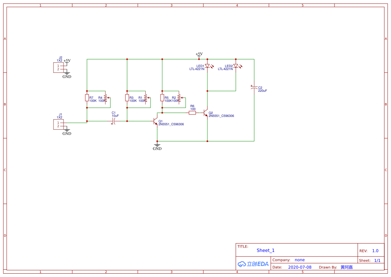Click the Sheet_1 title text
The height and width of the screenshot is (277, 391).
point(266,251)
